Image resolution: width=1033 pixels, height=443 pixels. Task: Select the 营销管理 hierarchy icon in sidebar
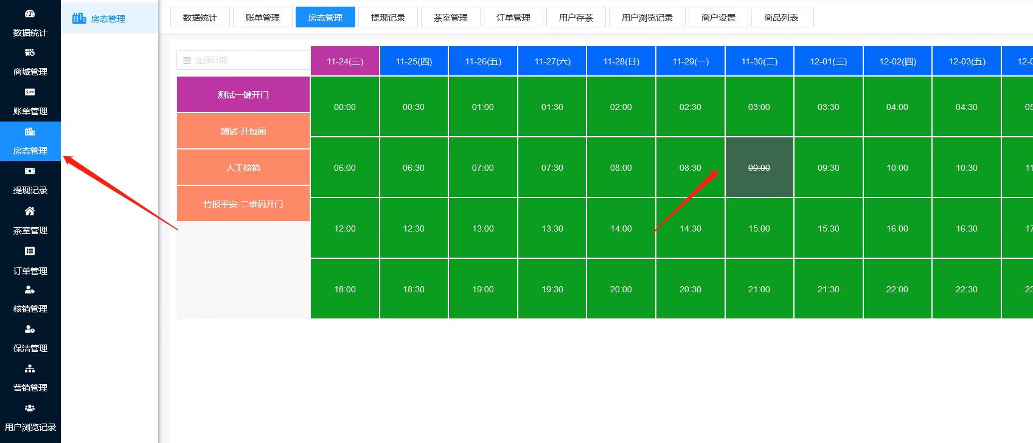coord(30,369)
